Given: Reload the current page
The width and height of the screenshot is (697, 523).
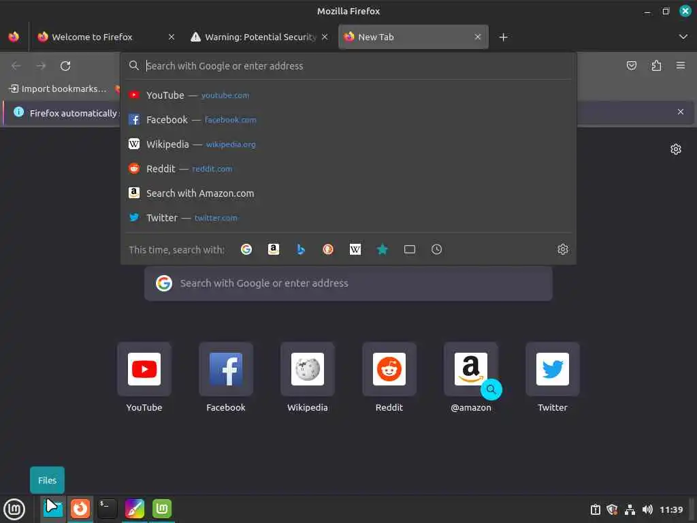Looking at the screenshot, I should click(x=65, y=66).
